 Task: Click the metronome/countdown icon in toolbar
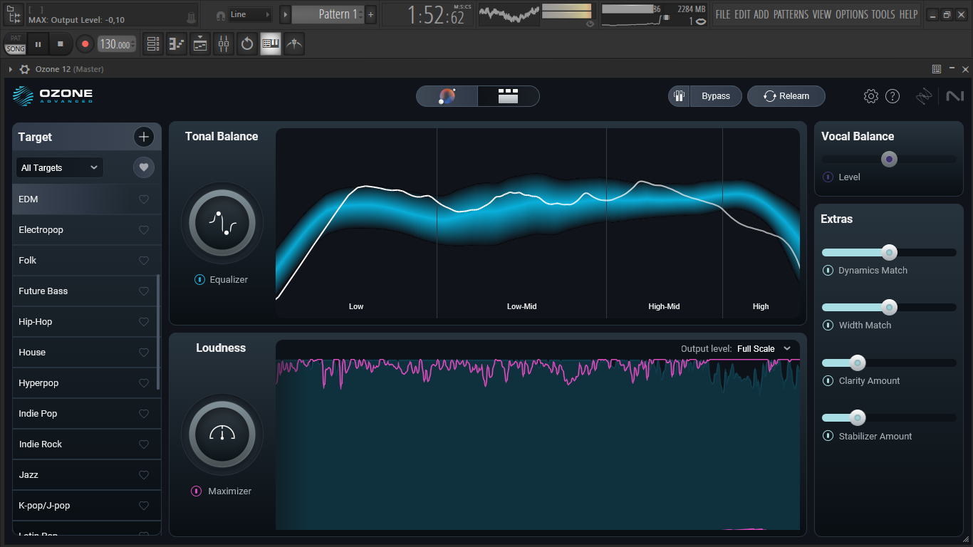coord(294,44)
